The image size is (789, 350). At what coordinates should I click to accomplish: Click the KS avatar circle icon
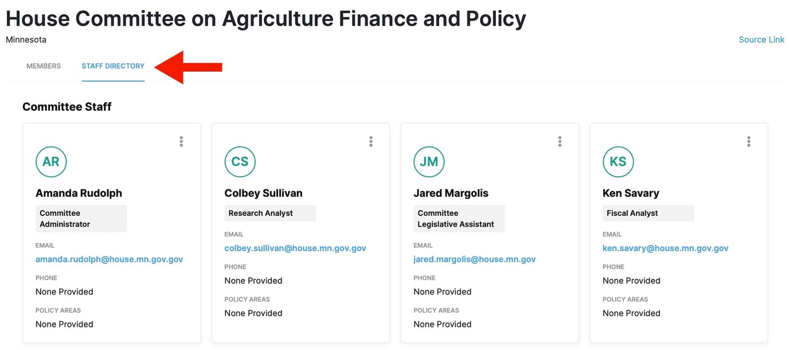point(618,162)
